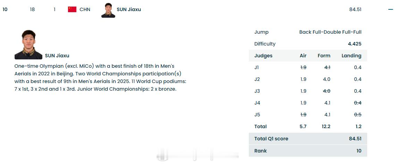Viewport: 396px width, 165px height.
Task: Click the athlete biography paragraph
Action: 101,77
